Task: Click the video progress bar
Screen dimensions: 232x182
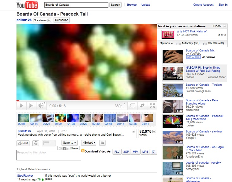Action: (x=87, y=101)
